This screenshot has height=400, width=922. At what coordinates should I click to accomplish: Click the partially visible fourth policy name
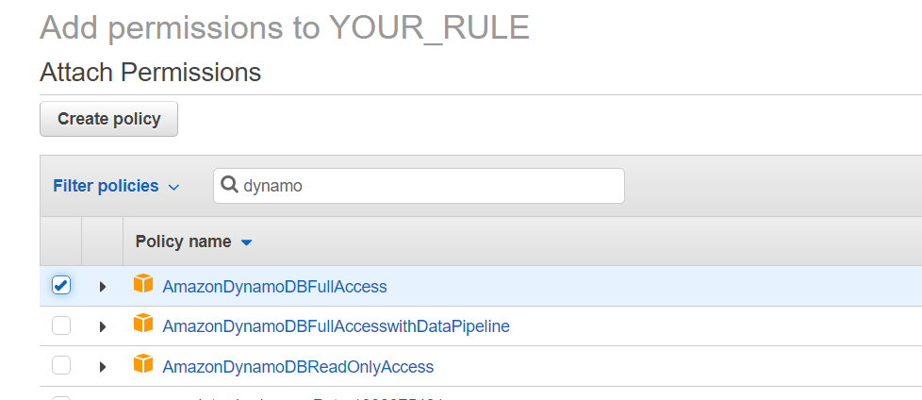302,397
